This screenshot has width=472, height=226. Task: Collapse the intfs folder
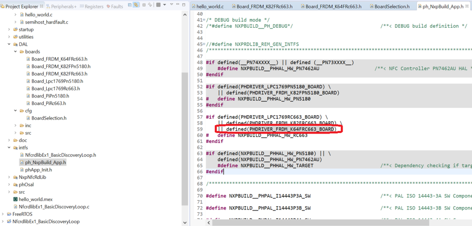point(9,148)
